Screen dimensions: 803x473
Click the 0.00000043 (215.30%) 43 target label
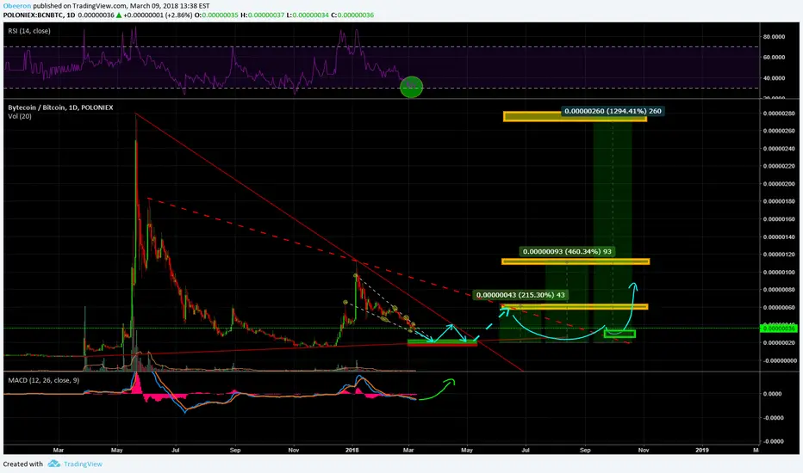click(520, 294)
